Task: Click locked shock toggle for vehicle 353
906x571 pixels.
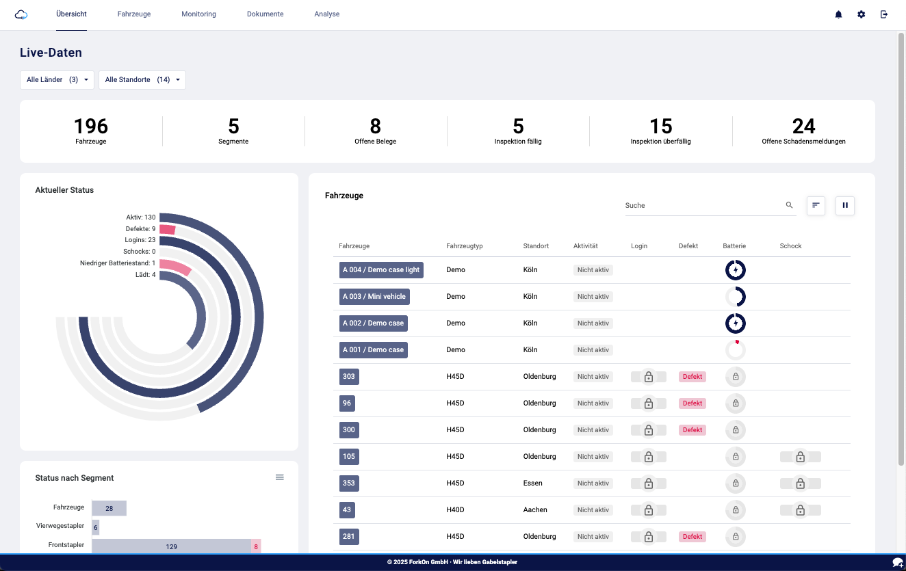Action: click(x=800, y=483)
